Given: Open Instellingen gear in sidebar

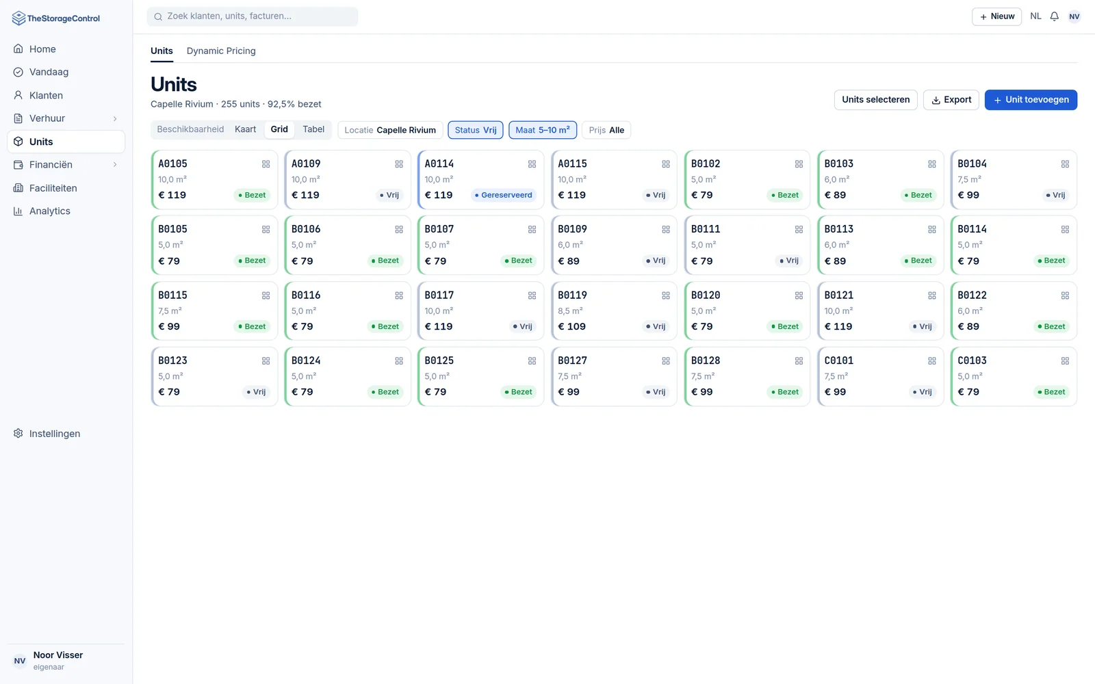Looking at the screenshot, I should [18, 434].
